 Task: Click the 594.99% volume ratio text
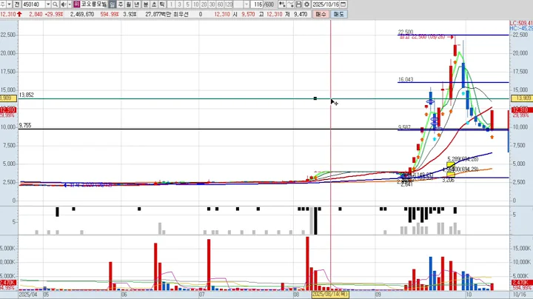110,14
